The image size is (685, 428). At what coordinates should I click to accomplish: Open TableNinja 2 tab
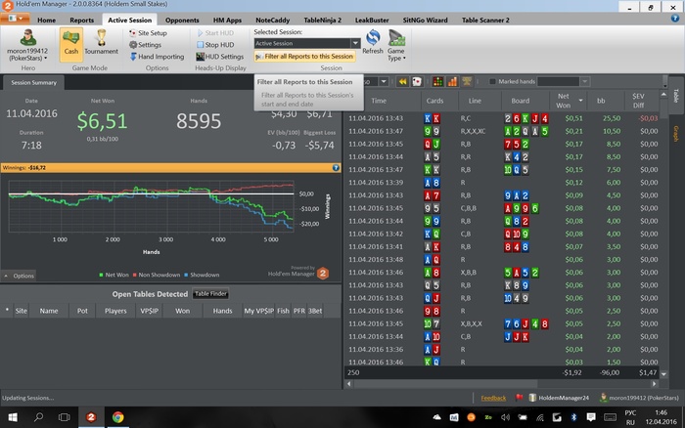(322, 21)
